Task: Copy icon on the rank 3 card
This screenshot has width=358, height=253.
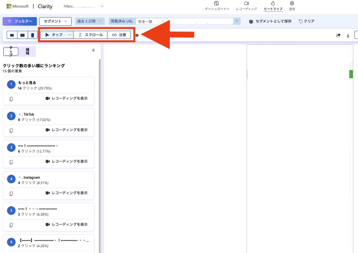Action: [11, 162]
